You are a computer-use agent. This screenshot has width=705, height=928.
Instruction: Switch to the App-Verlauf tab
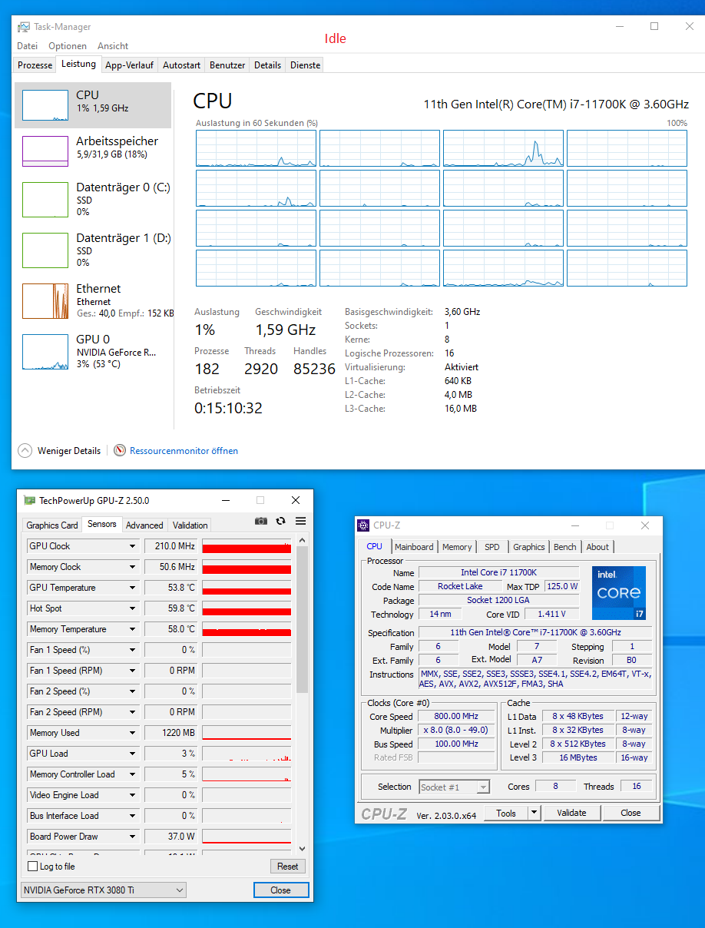tap(129, 65)
